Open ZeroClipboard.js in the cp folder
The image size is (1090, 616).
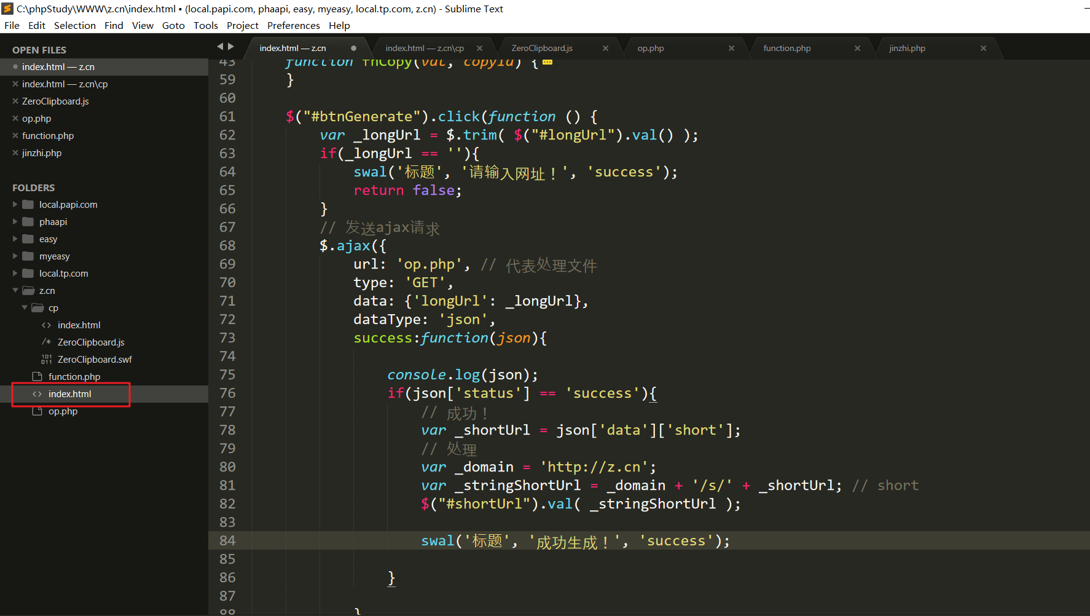tap(91, 342)
